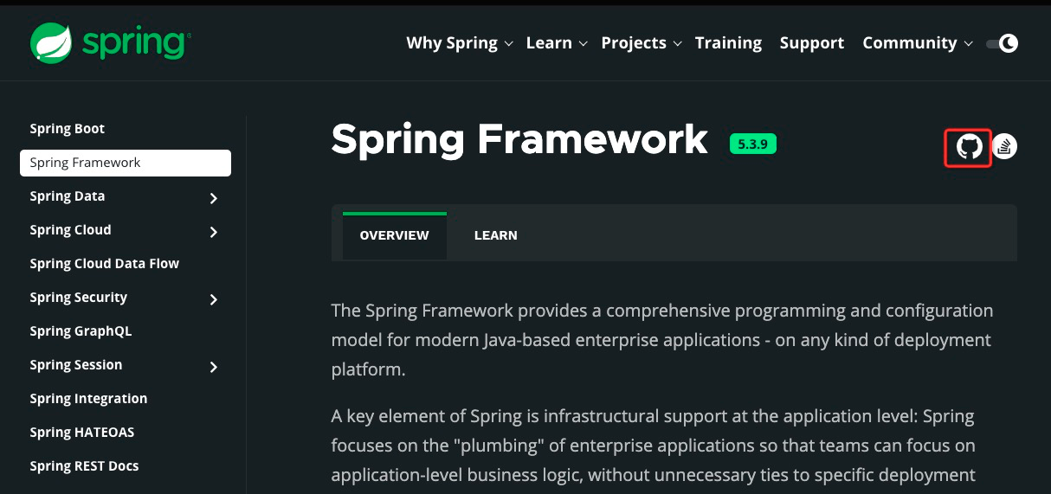The height and width of the screenshot is (494, 1051).
Task: Go to Support in the navbar
Action: [811, 43]
